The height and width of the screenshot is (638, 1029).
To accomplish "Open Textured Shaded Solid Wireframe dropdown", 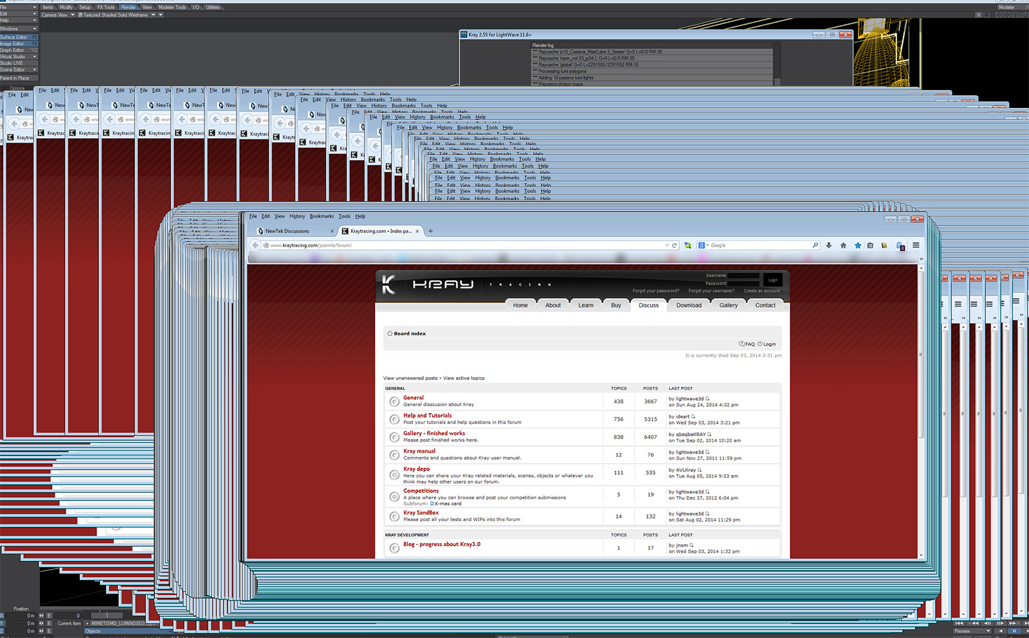I will [153, 15].
